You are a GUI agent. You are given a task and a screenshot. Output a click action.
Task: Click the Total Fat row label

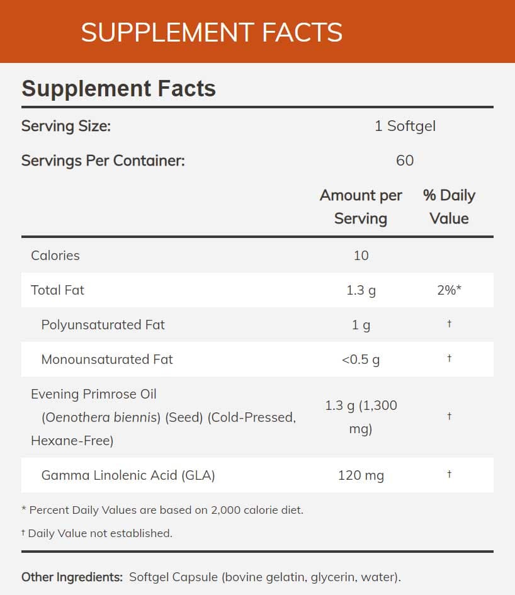(57, 290)
